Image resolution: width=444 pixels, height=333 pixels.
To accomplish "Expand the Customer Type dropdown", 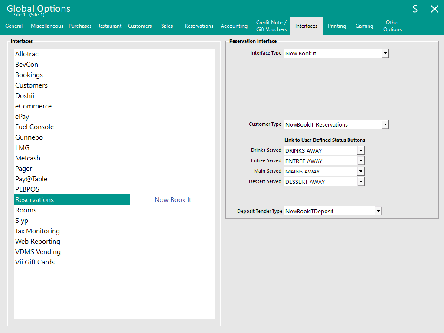I will tap(385, 124).
